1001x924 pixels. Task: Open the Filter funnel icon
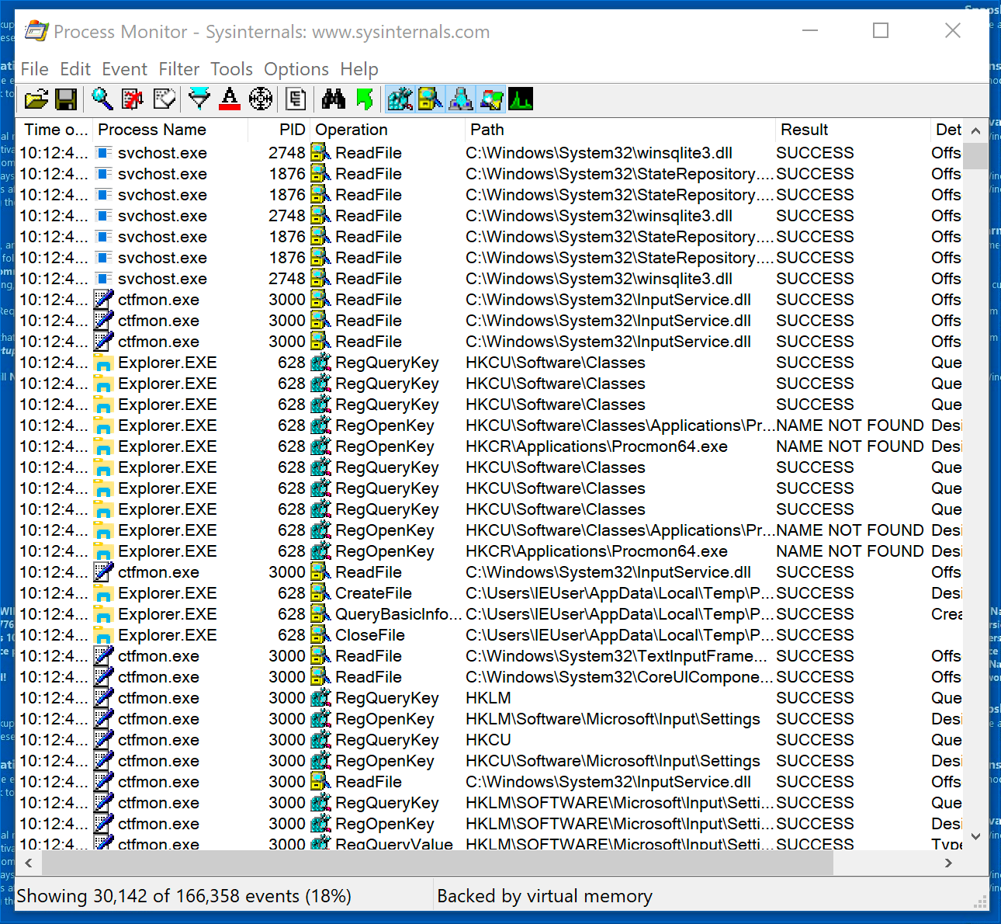pyautogui.click(x=199, y=99)
